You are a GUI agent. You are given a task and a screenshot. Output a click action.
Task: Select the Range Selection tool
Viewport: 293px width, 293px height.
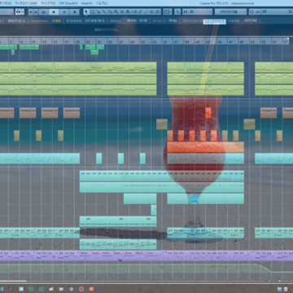(x=92, y=12)
